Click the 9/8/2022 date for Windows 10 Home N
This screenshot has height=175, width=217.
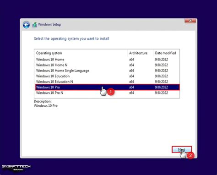[161, 65]
